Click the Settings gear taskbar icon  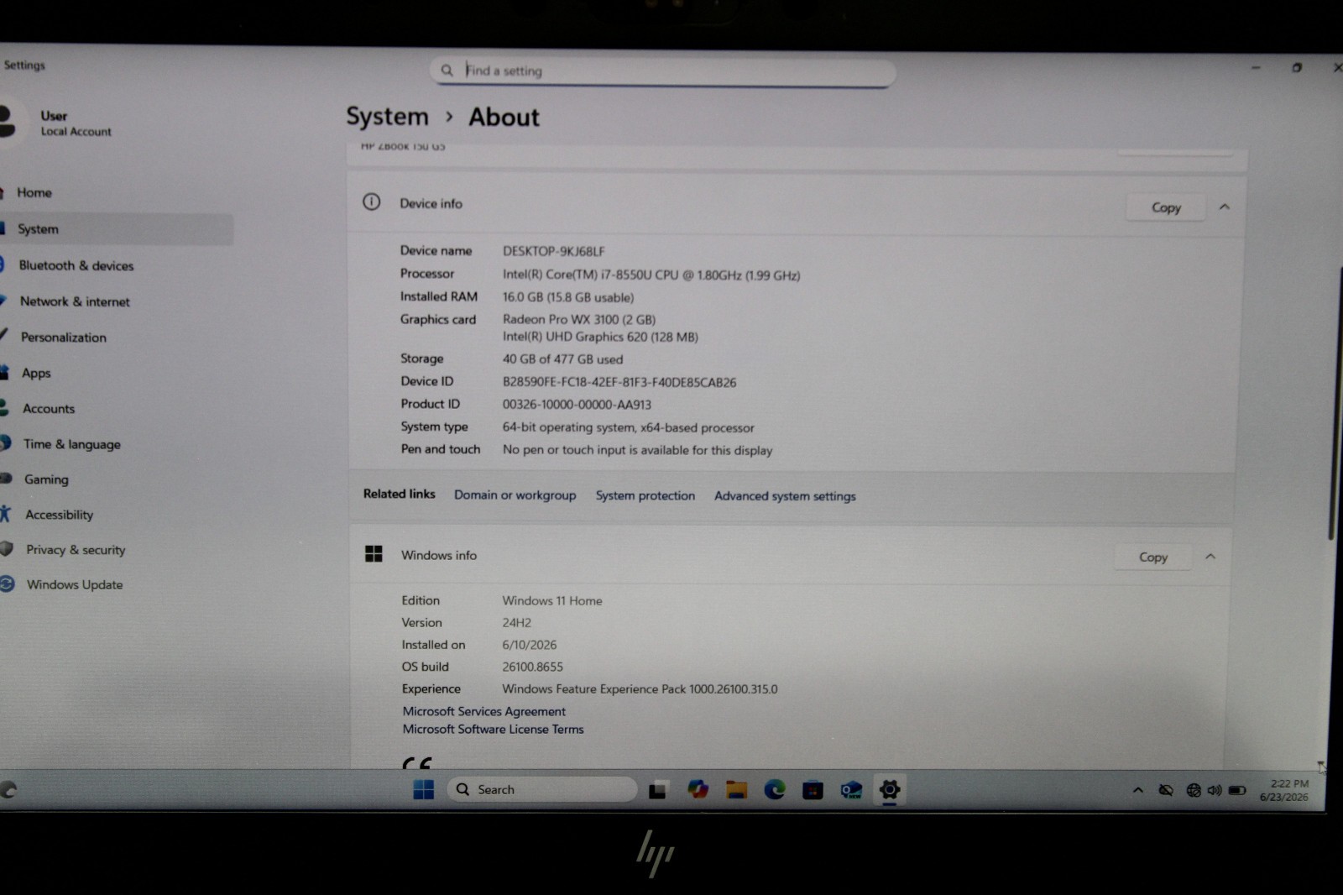890,789
